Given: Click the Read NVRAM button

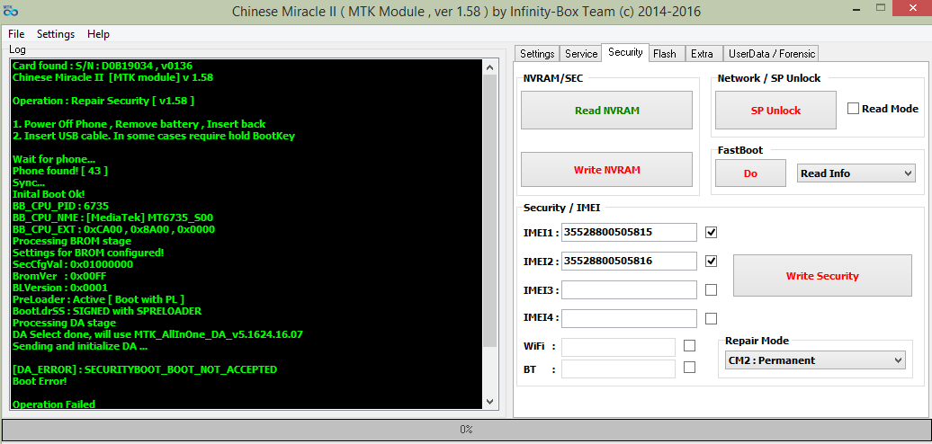Looking at the screenshot, I should (607, 110).
